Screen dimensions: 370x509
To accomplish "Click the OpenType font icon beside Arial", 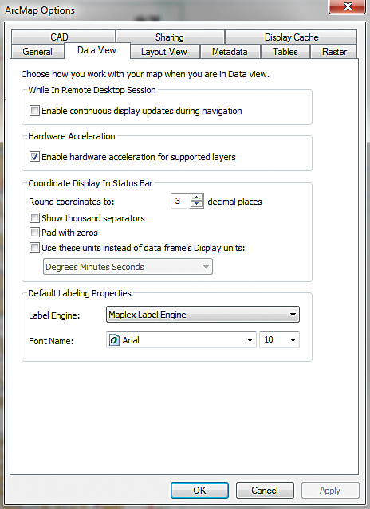I will tap(114, 340).
